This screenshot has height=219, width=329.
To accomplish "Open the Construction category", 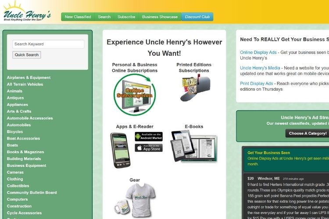I will tap(19, 206).
